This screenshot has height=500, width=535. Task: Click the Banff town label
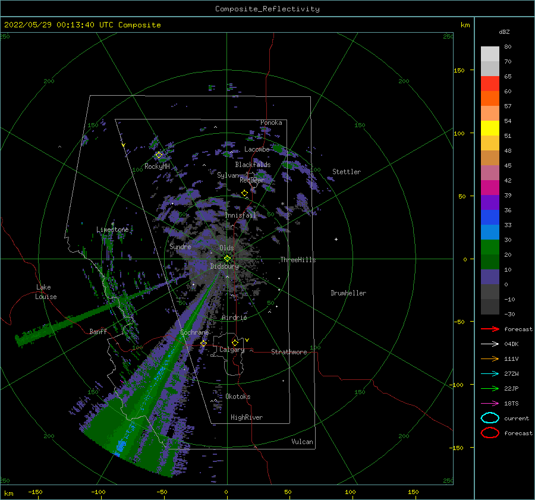[x=98, y=331]
